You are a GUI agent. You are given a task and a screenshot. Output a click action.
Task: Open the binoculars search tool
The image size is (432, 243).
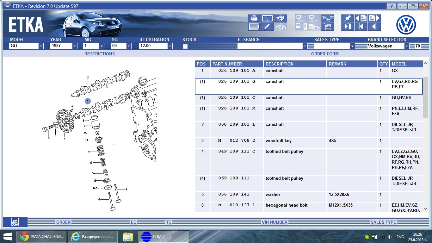(281, 18)
